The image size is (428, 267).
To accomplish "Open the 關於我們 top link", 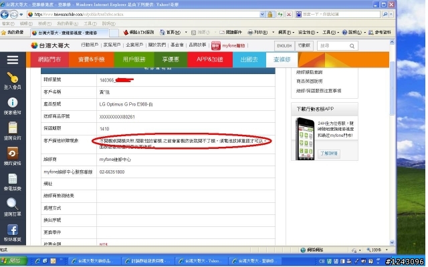I will [x=157, y=45].
